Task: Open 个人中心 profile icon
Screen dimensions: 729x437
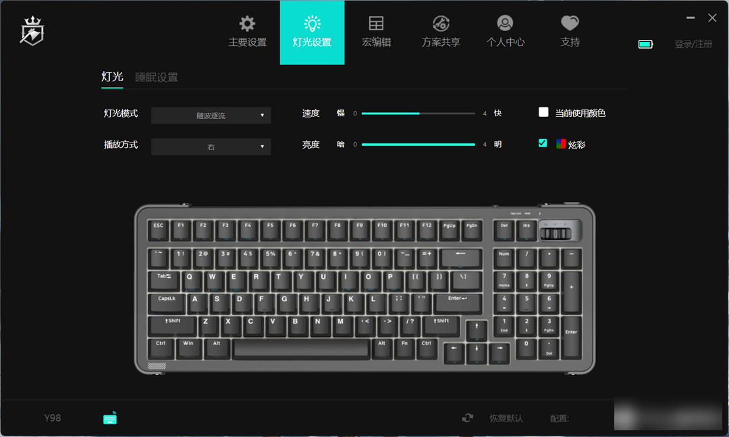Action: [x=505, y=23]
